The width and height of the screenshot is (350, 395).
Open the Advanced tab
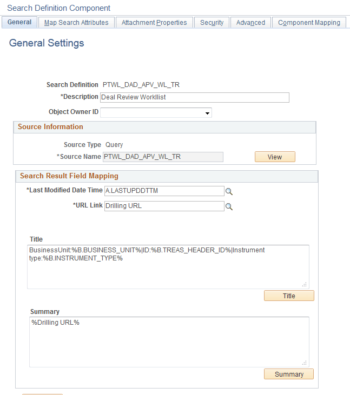point(250,22)
